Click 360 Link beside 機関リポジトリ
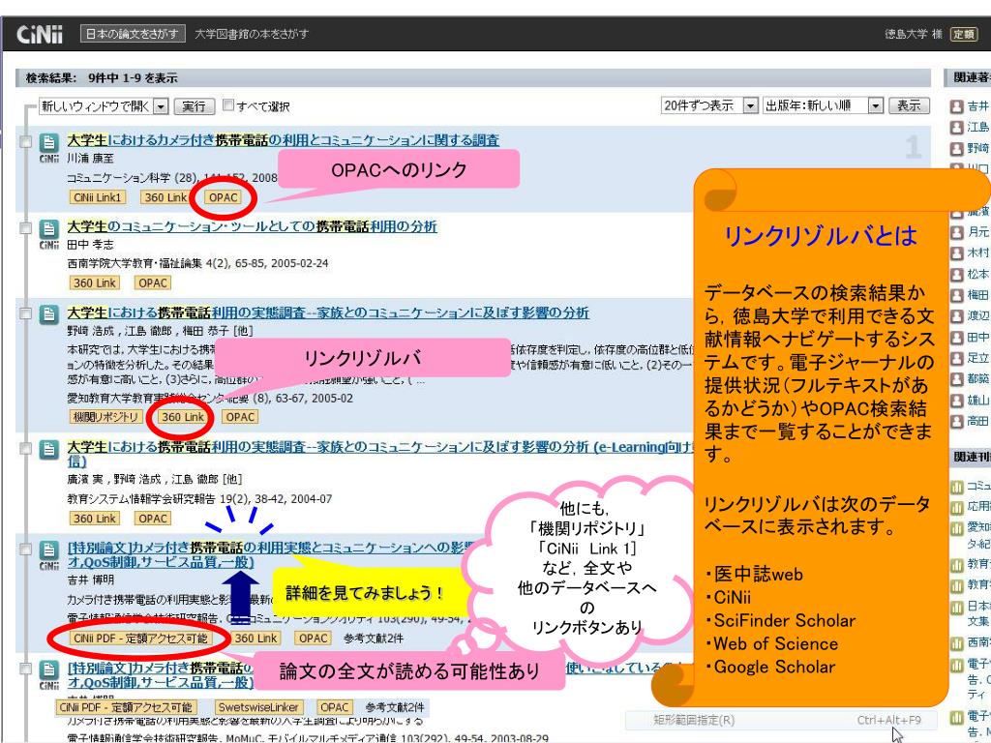The width and height of the screenshot is (991, 743). tap(183, 417)
